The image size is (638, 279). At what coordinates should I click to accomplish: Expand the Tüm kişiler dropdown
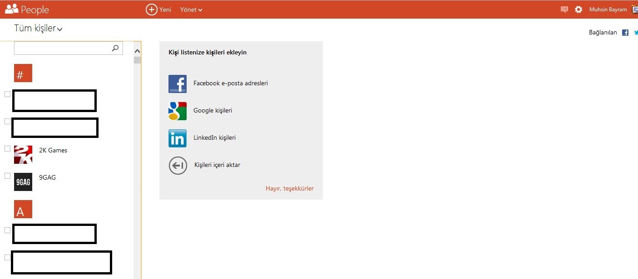pyautogui.click(x=39, y=29)
